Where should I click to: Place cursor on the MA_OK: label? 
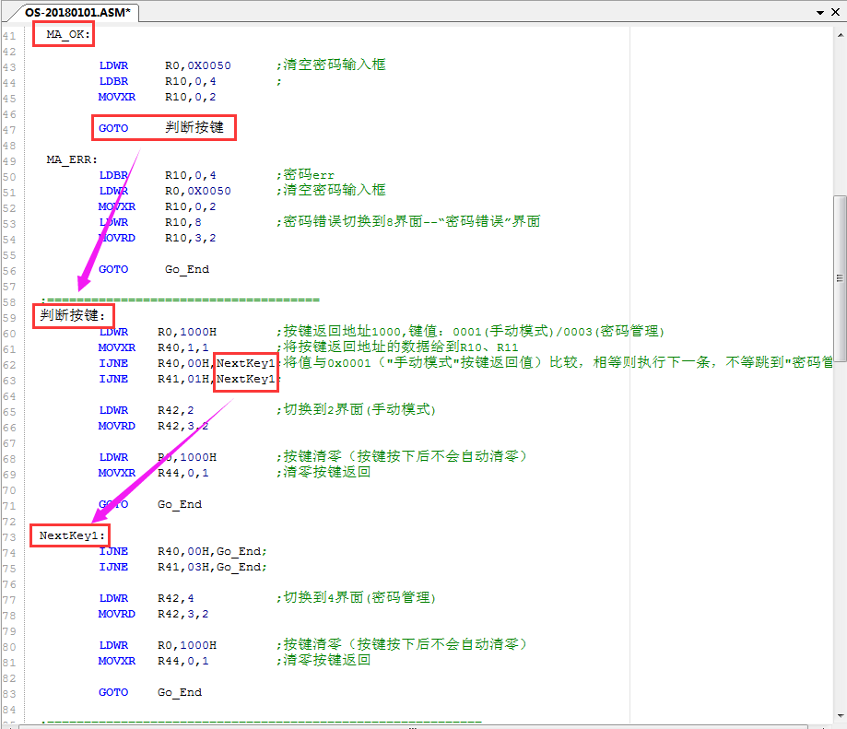pyautogui.click(x=68, y=34)
